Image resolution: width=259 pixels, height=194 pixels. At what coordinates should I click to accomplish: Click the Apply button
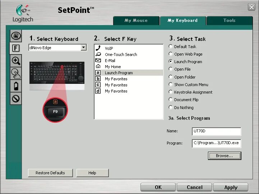tap(231, 187)
